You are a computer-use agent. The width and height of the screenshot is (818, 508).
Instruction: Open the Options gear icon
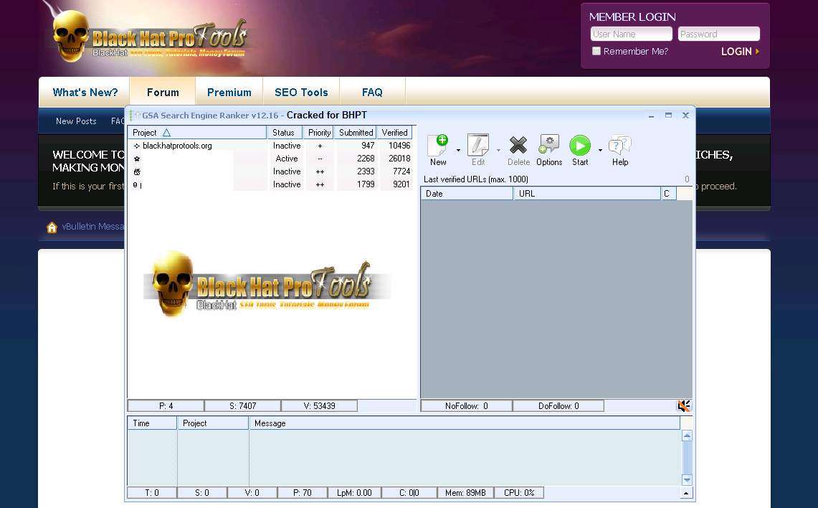(549, 145)
